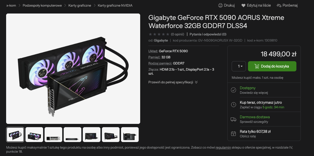Click the installment calendar icon
314x156 pixels.
point(233,134)
